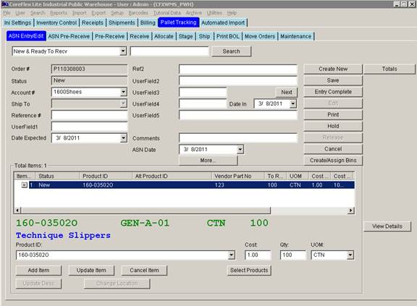Open the Reports menu
Image resolution: width=417 pixels, height=306 pixels.
click(59, 13)
